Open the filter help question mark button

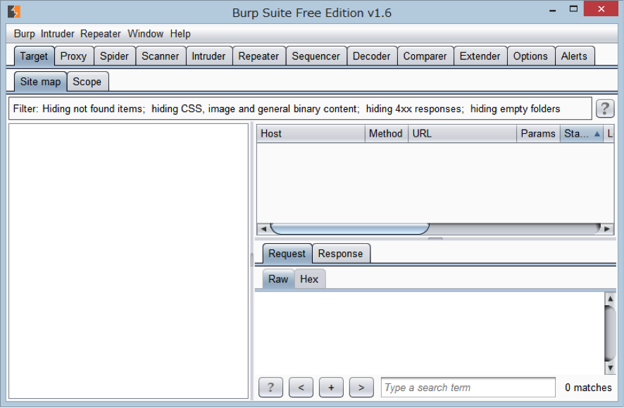pyautogui.click(x=605, y=109)
